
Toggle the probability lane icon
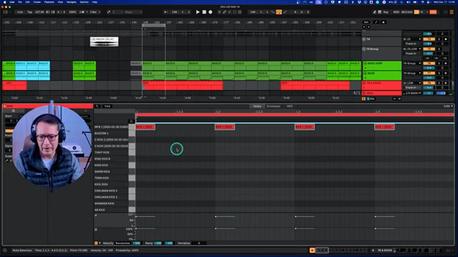coord(96,230)
